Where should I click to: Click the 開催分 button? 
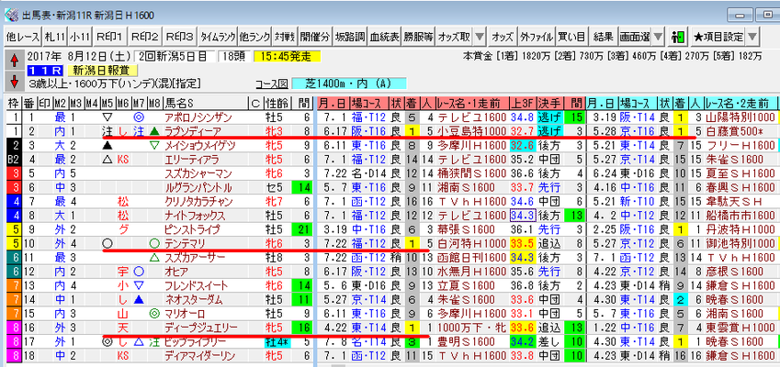pyautogui.click(x=315, y=38)
